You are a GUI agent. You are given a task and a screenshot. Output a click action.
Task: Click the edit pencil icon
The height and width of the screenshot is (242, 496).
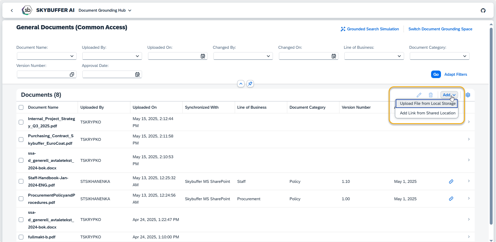(x=419, y=95)
